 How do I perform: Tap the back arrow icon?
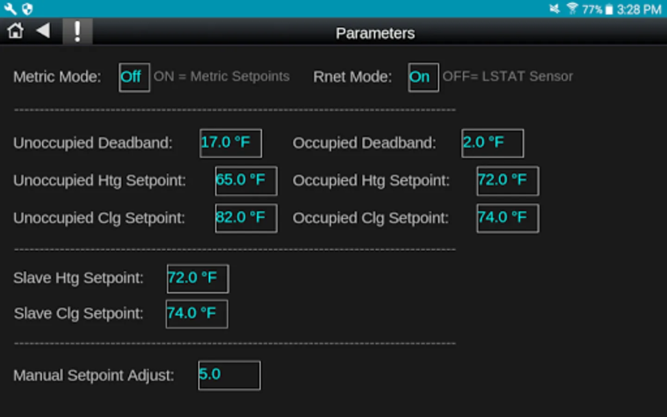43,31
